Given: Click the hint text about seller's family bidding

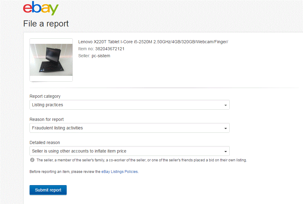Looking at the screenshot, I should (142, 160).
